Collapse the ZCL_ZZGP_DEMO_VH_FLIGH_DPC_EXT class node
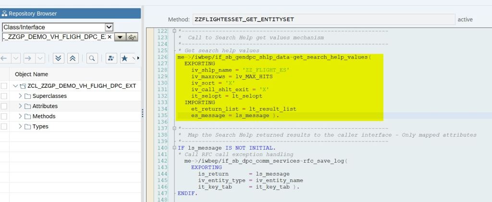This screenshot has height=202, width=492. (15, 86)
